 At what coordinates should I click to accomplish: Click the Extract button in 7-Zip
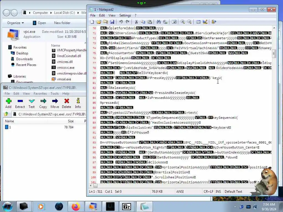click(x=20, y=103)
